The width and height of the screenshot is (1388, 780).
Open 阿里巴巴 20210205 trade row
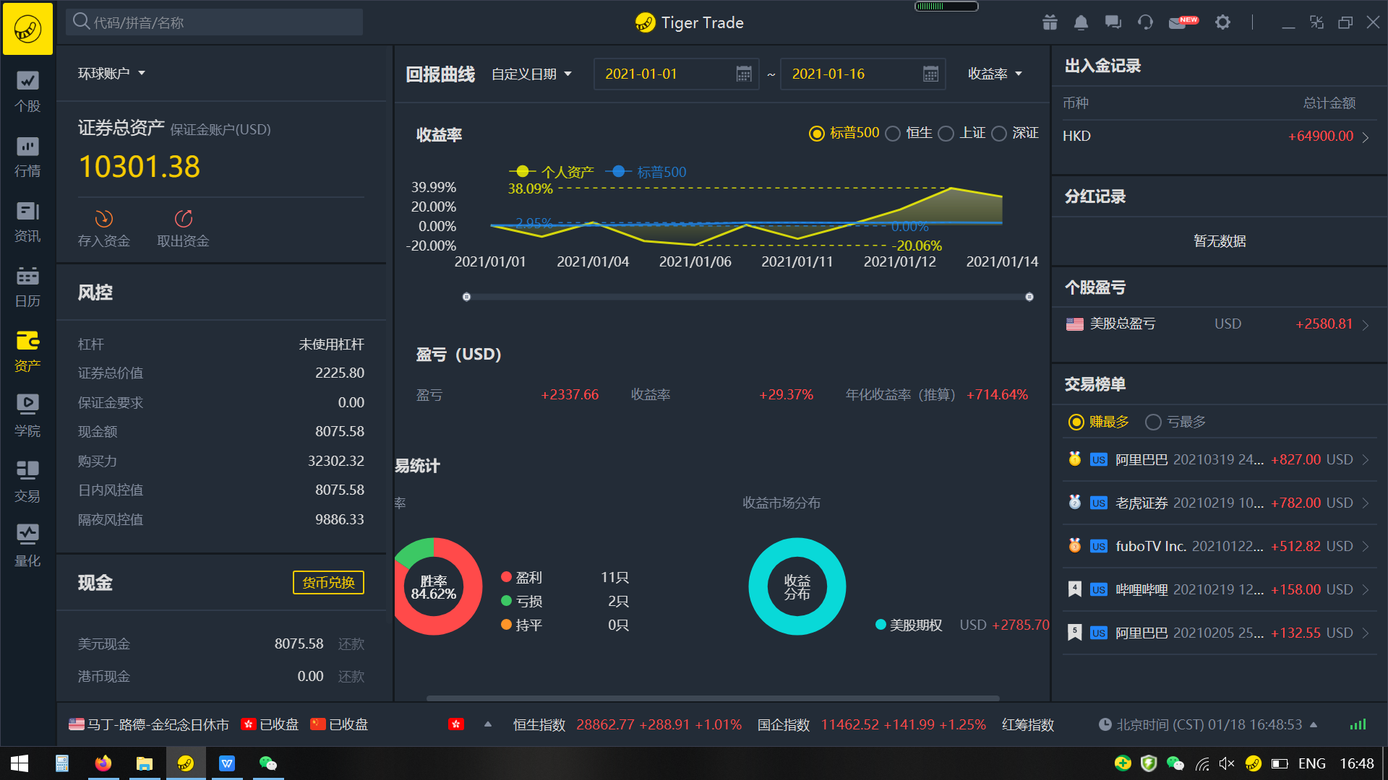click(1220, 633)
